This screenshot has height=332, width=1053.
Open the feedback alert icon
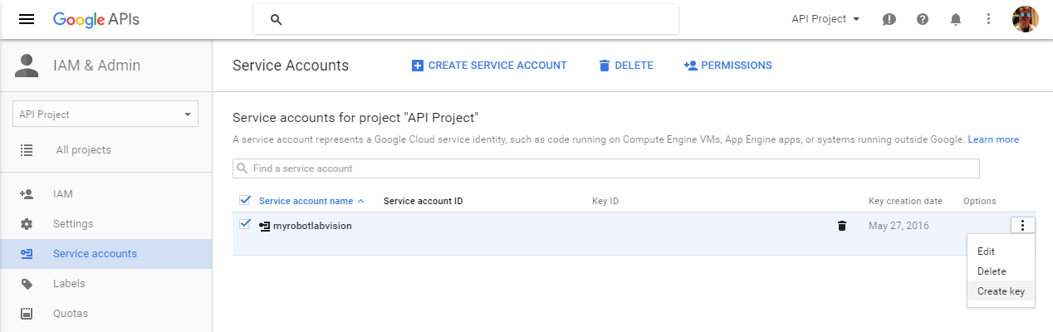tap(889, 19)
